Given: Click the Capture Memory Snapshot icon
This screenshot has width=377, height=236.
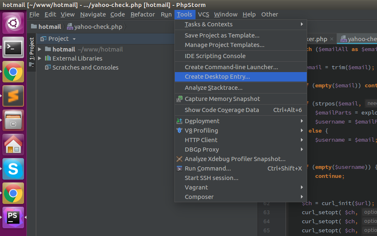Looking at the screenshot, I should point(179,99).
